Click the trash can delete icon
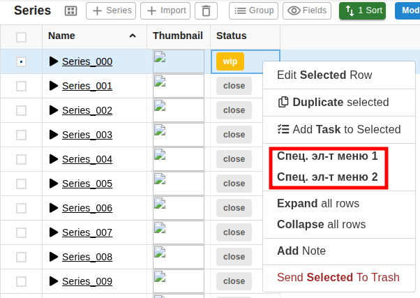 tap(205, 11)
